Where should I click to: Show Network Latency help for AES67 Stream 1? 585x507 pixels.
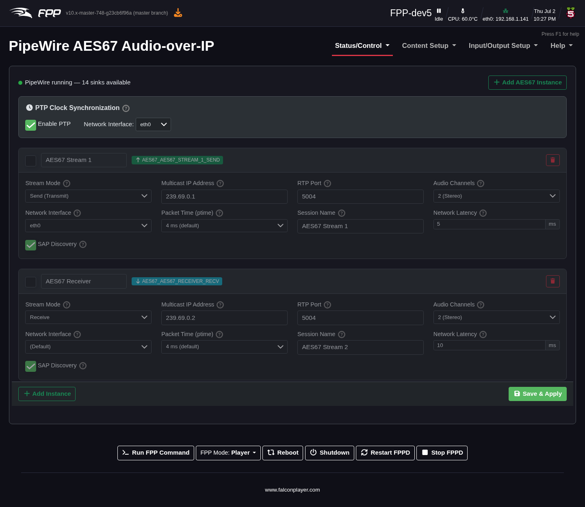483,213
